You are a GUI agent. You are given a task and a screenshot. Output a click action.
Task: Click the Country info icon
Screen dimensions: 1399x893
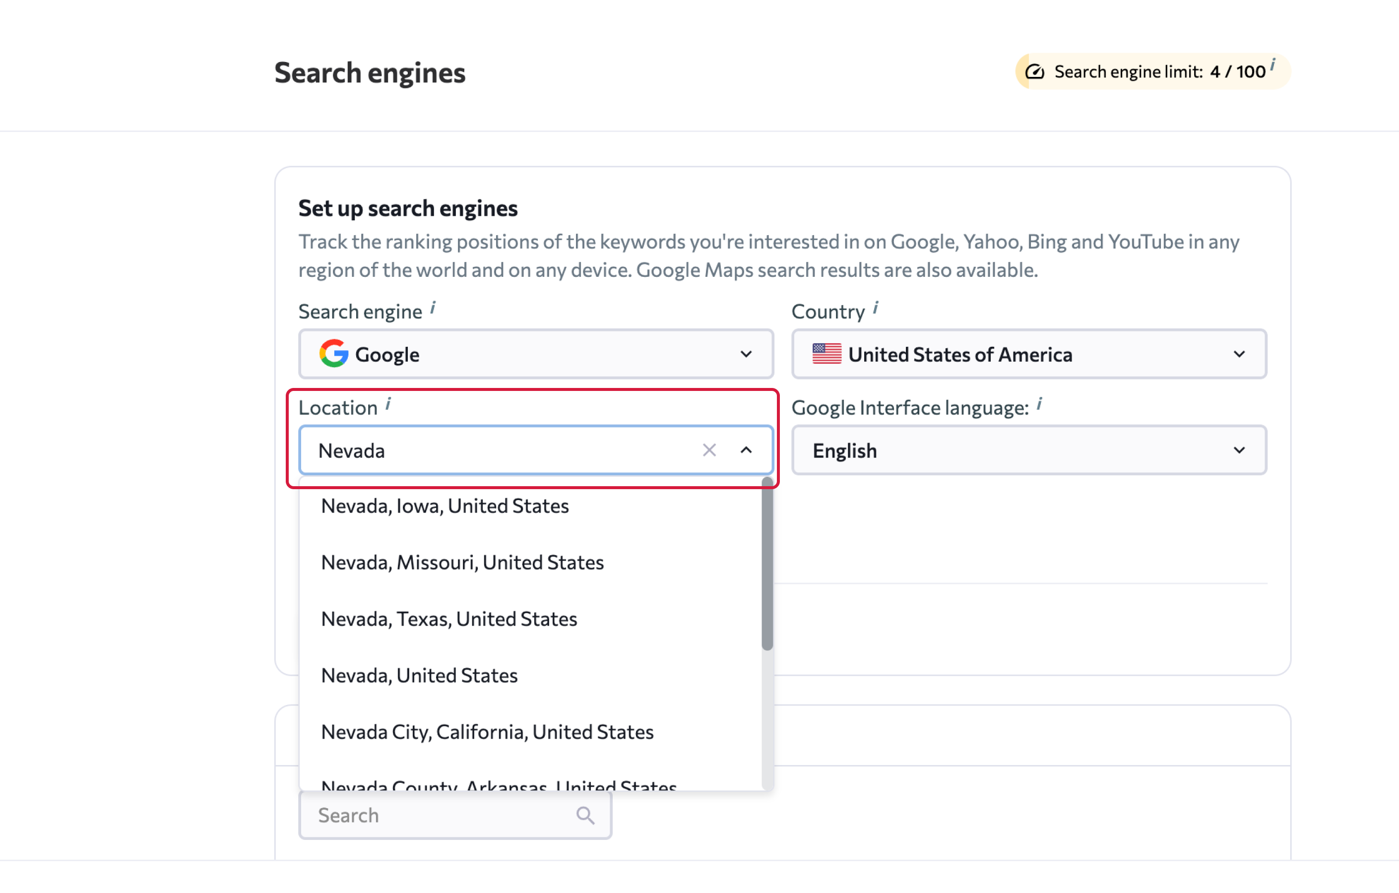click(x=876, y=308)
